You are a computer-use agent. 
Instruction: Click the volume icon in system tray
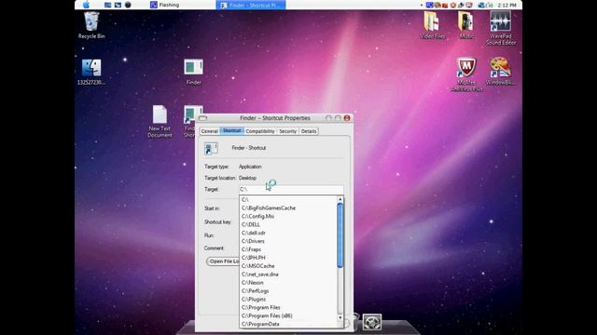pyautogui.click(x=490, y=5)
